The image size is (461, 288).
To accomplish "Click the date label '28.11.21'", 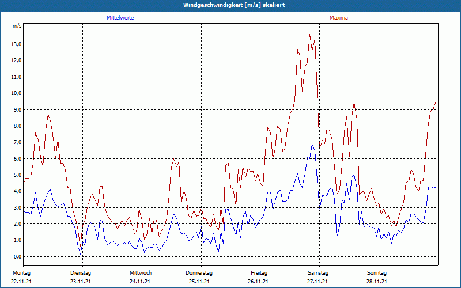I will coord(377,282).
